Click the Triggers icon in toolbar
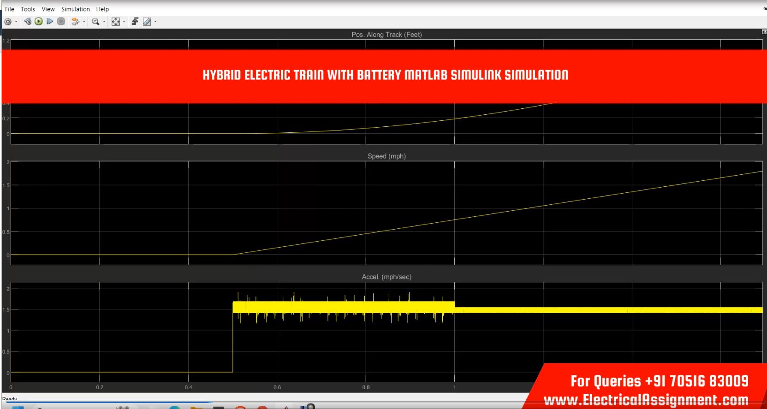This screenshot has height=409, width=767. point(135,22)
